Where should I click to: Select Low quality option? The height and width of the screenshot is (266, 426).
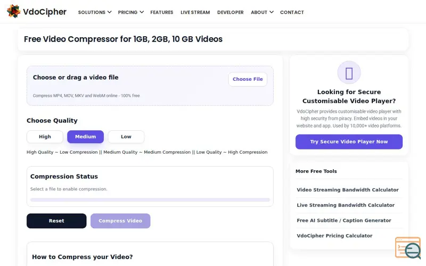[x=126, y=137]
